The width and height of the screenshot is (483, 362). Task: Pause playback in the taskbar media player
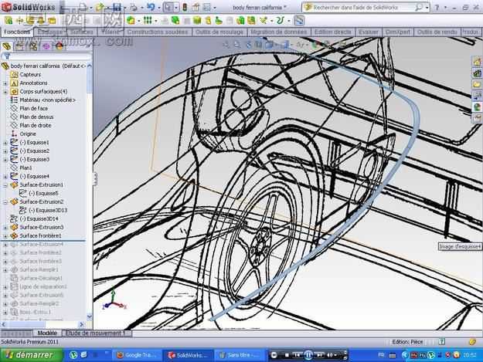coord(308,355)
